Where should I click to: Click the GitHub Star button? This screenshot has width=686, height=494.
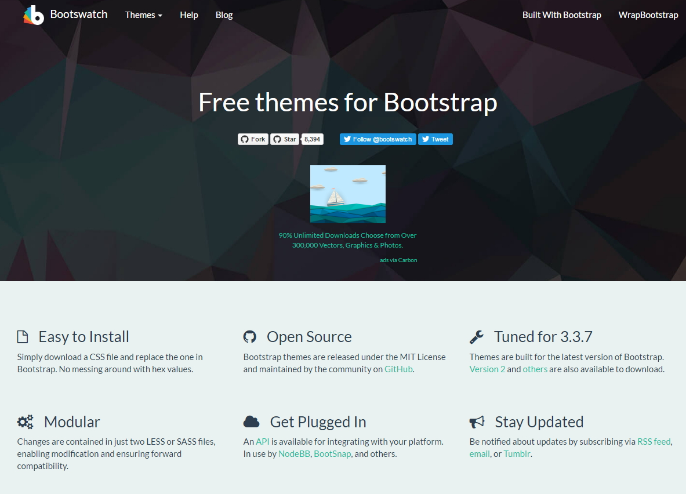(x=285, y=139)
